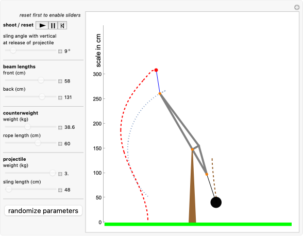Screen dimensions: 303x236
Task: Expand sling length slider controls
Action: click(x=60, y=190)
